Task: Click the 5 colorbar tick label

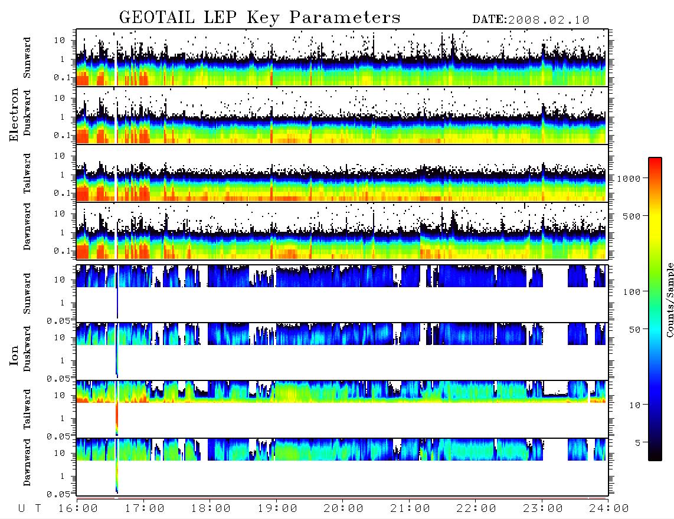Action: click(x=638, y=443)
